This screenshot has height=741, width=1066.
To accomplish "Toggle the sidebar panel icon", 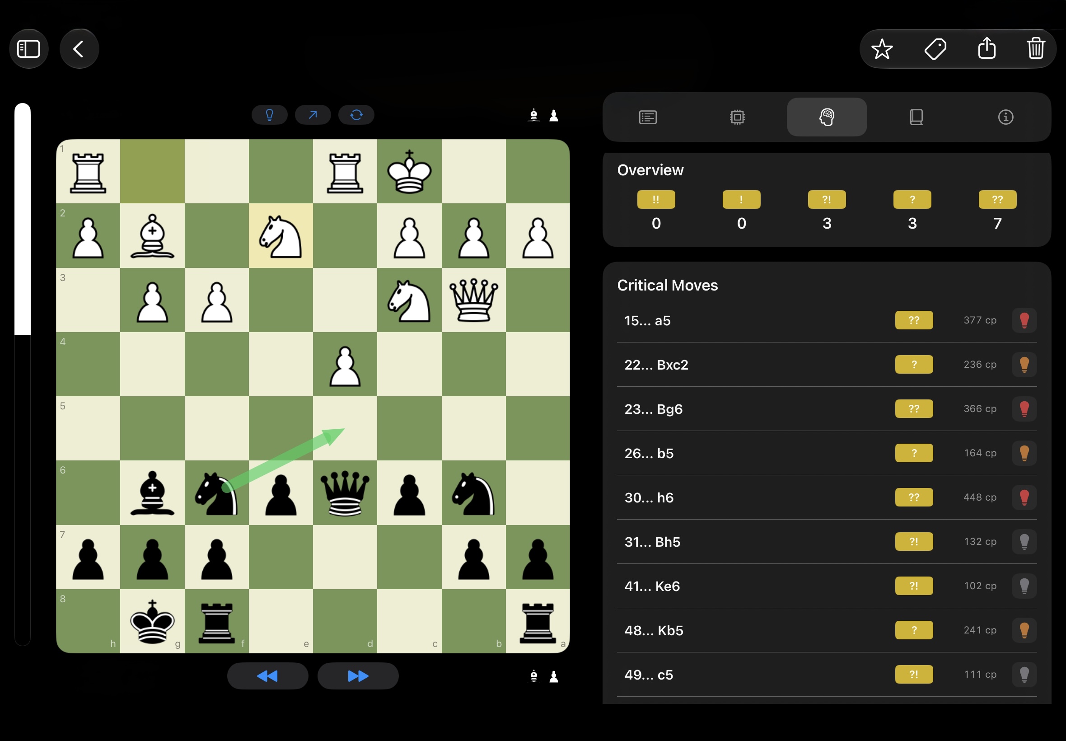I will [x=29, y=49].
